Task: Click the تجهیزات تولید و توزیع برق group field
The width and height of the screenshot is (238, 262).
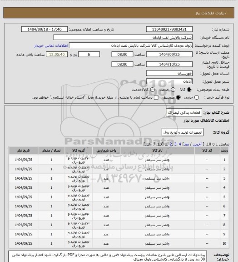Action: [183, 132]
